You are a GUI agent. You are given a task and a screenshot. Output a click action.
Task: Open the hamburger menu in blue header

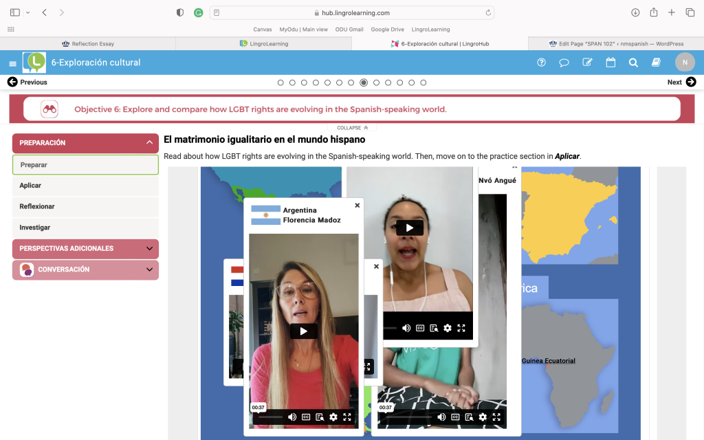pos(12,64)
